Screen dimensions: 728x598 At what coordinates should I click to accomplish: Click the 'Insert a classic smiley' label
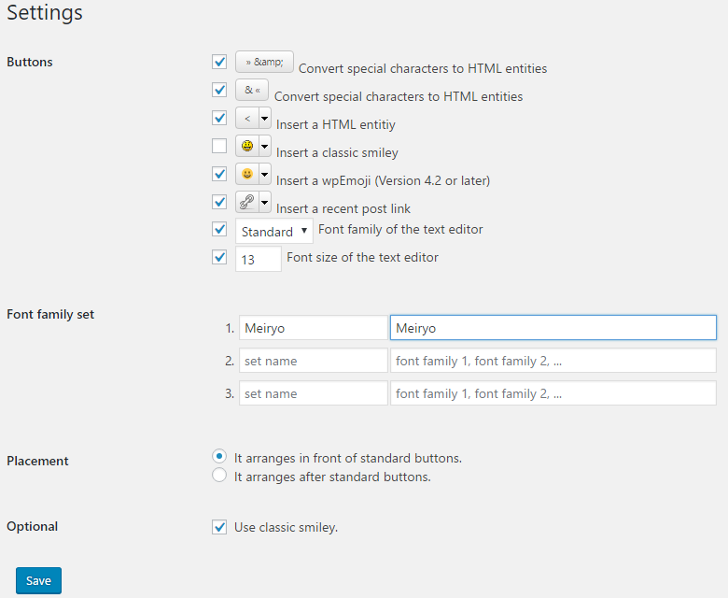(x=337, y=152)
